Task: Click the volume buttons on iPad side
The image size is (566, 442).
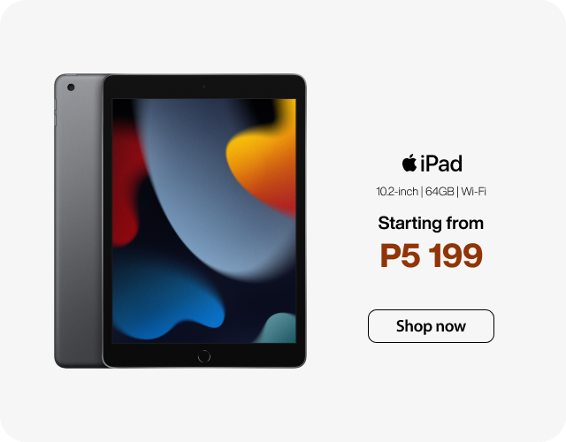Action: (x=55, y=112)
